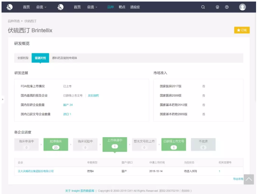258x194 pixels.
Task: Click 已获得上市文号 text beside 灵北制药
Action: click(73, 96)
